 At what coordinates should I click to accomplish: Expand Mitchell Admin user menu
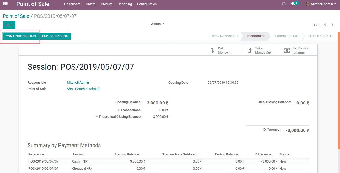click(321, 4)
